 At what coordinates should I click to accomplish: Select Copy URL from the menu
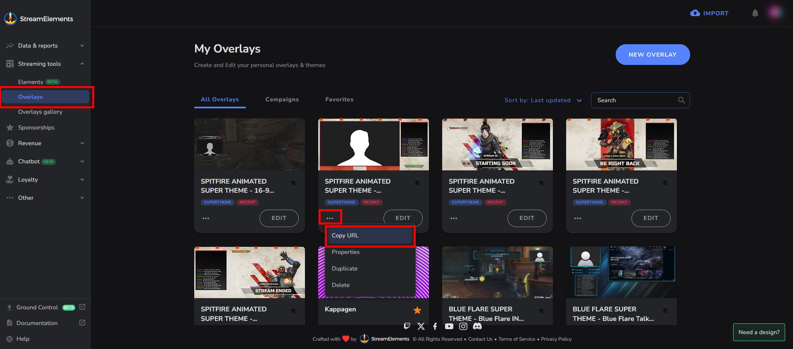coord(370,235)
